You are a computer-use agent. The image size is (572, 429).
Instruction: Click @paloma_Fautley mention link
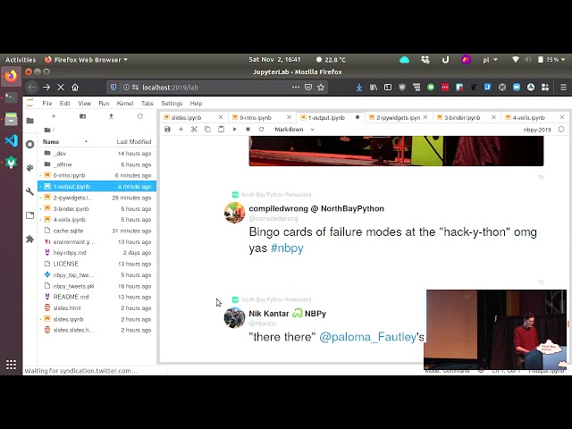[367, 337]
